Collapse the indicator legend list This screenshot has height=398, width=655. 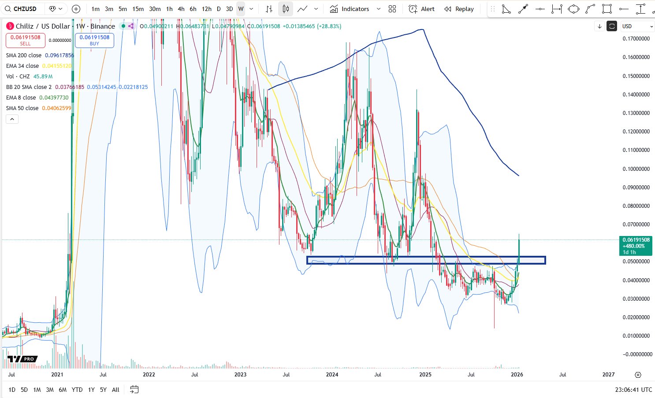(x=12, y=119)
